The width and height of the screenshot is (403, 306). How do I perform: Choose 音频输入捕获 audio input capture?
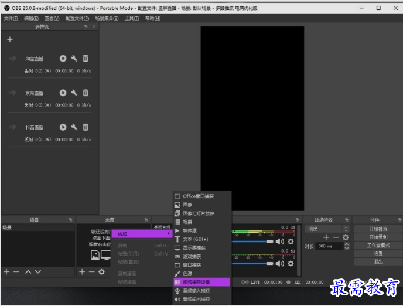click(x=202, y=291)
